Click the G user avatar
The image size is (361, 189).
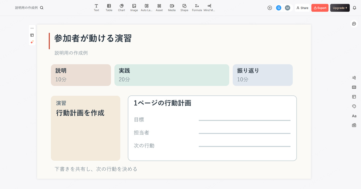[x=279, y=8]
